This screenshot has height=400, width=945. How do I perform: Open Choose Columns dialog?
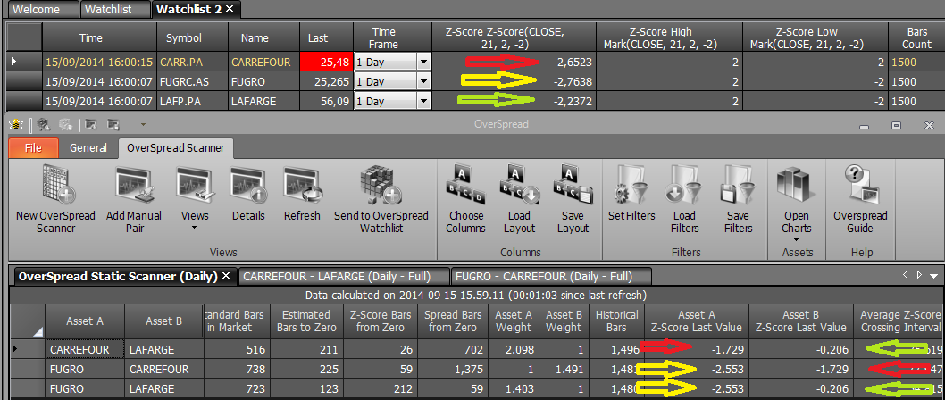coord(466,201)
